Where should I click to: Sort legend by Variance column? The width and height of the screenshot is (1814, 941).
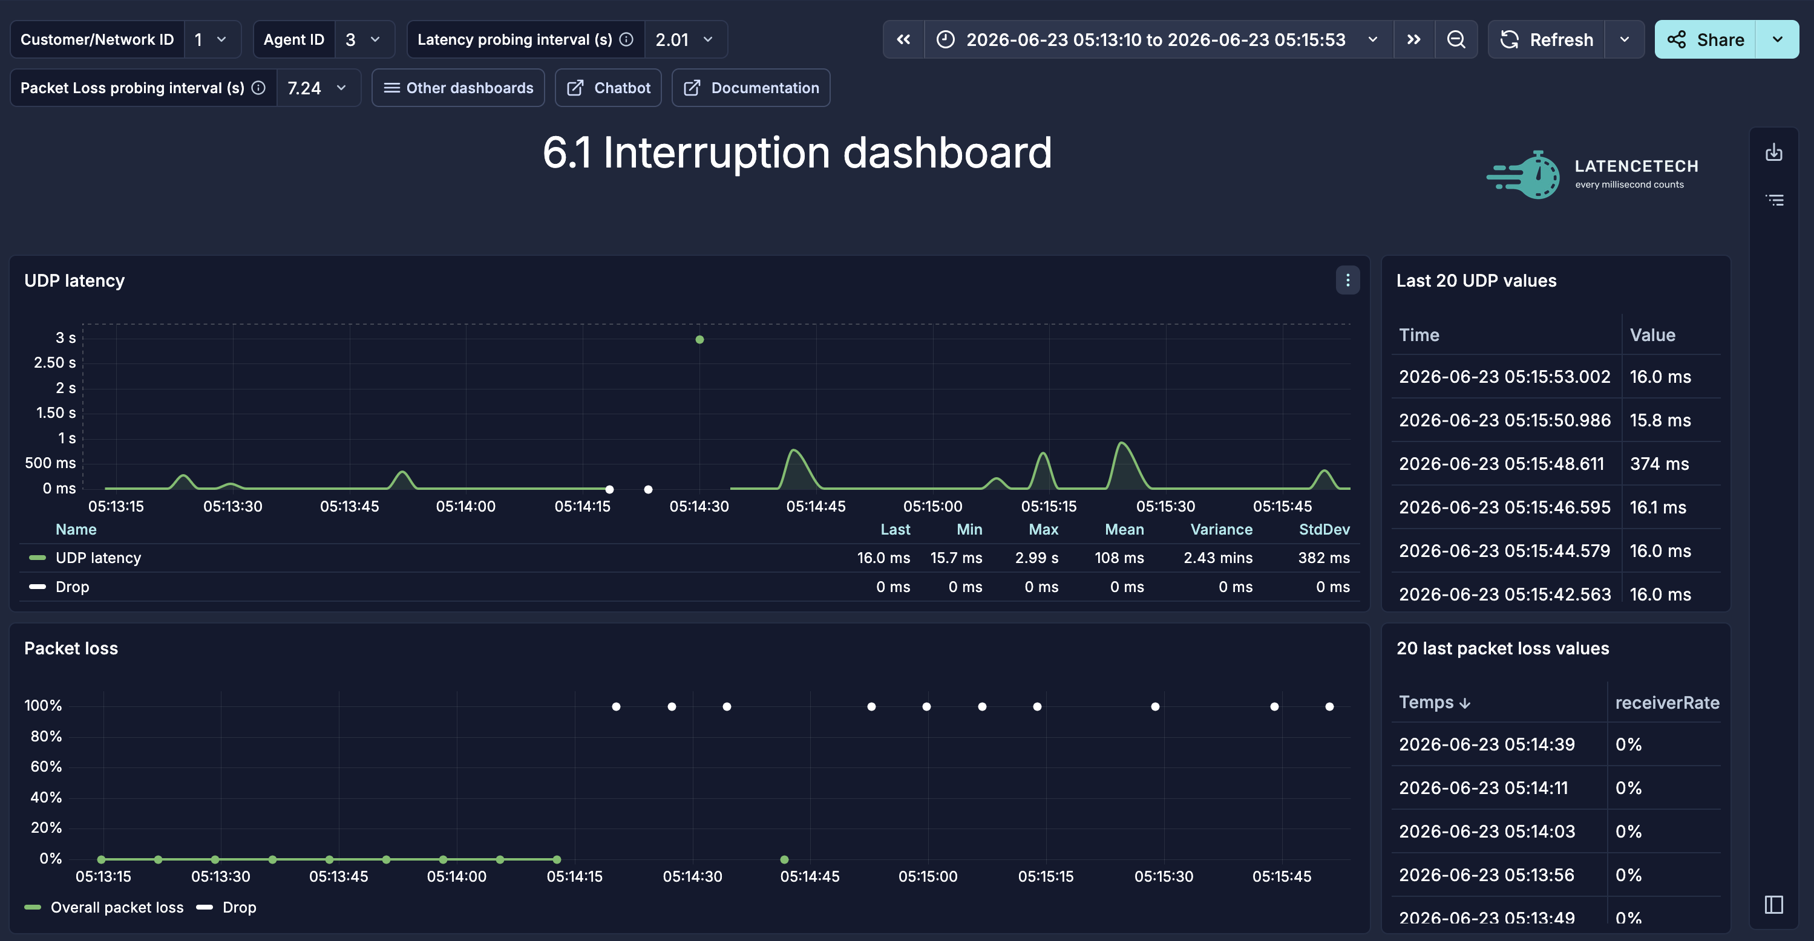click(1221, 529)
